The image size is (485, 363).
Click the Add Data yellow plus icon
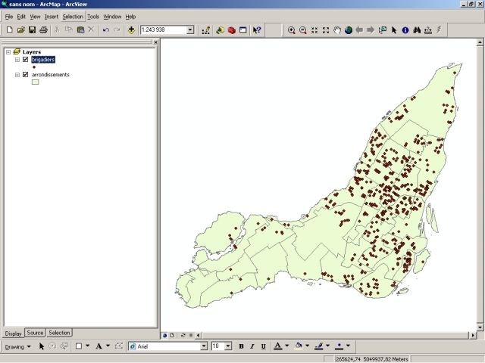click(x=131, y=30)
